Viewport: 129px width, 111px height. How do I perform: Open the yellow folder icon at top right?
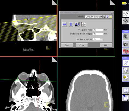(125, 3)
